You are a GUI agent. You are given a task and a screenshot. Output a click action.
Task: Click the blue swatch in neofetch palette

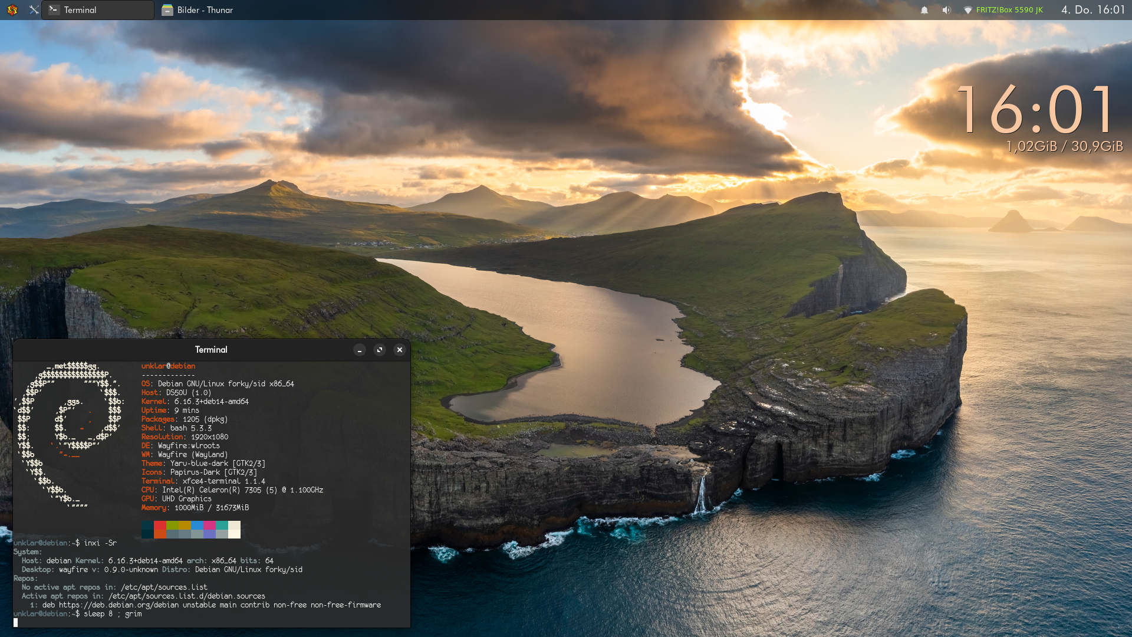click(x=197, y=525)
